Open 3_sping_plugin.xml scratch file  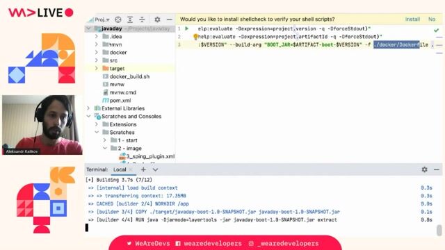pos(150,156)
